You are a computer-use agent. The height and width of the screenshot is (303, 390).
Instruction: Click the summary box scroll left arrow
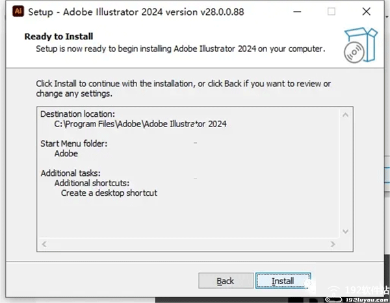pos(44,244)
